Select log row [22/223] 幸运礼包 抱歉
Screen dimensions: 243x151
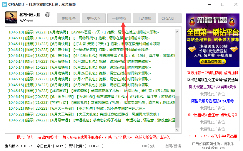click(x=76, y=108)
